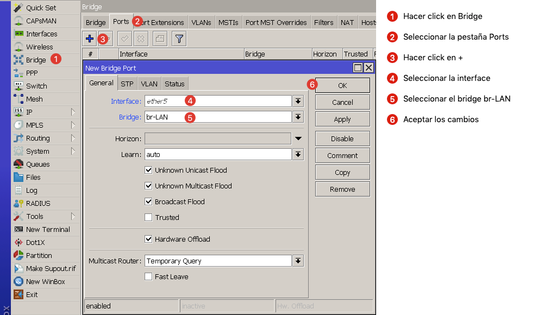Screen dimensions: 550x315
Task: Click the Apply button
Action: (x=342, y=119)
